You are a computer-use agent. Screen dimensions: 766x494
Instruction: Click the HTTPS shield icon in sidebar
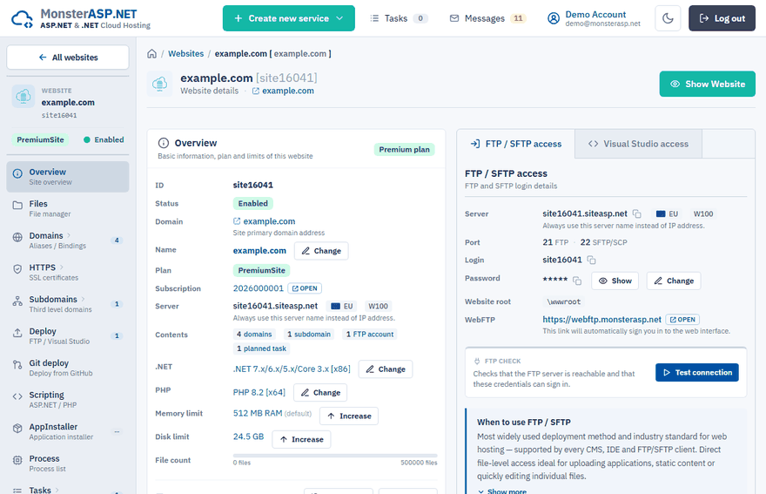17,269
